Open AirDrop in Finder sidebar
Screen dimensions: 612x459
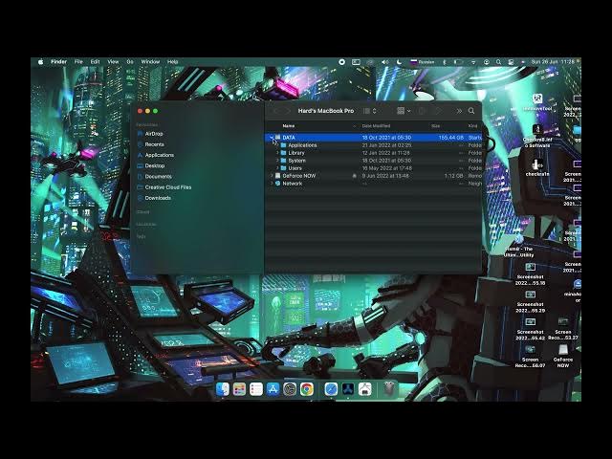(x=154, y=134)
